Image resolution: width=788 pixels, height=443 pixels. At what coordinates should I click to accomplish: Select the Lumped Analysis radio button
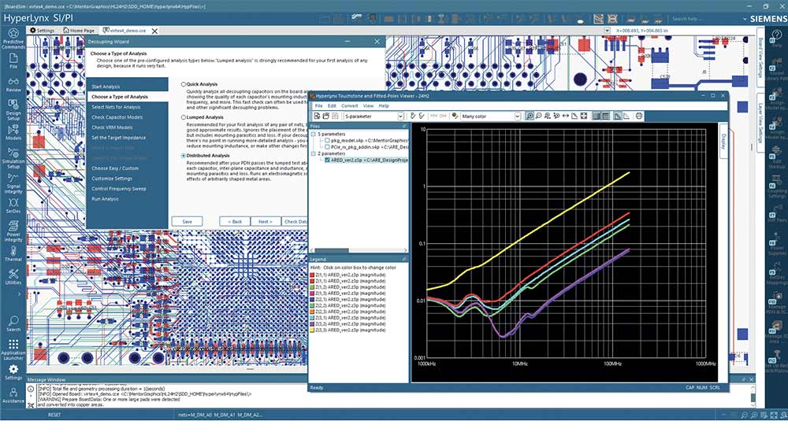click(x=184, y=117)
